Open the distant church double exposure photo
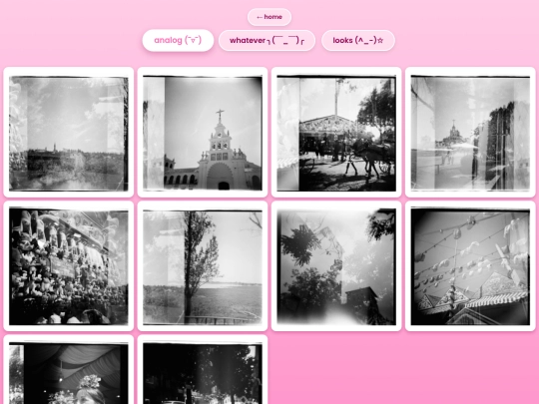539x404 pixels. (470, 133)
